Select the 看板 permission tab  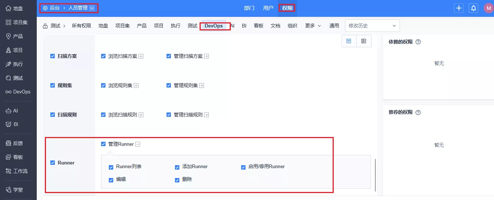[258, 26]
